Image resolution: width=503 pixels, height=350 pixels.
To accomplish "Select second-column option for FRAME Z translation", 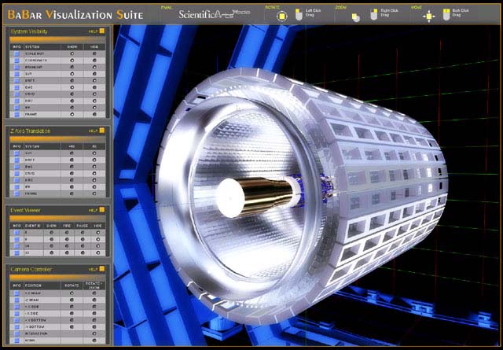I will click(x=94, y=193).
